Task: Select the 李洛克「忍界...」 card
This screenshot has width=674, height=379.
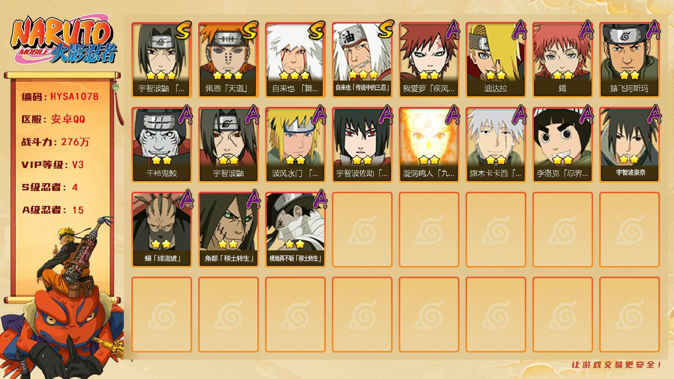Action: click(x=562, y=145)
